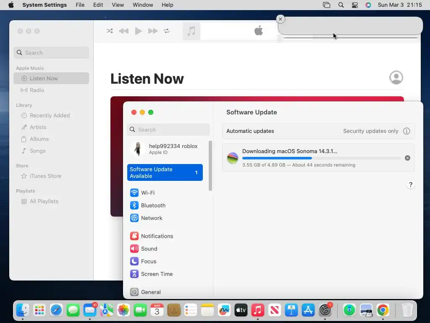
Task: Click the Music window search field
Action: (51, 53)
